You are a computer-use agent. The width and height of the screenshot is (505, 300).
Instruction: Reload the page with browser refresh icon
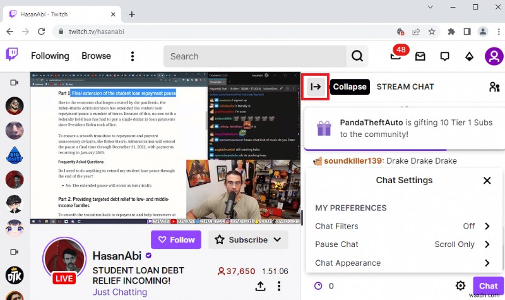(41, 32)
